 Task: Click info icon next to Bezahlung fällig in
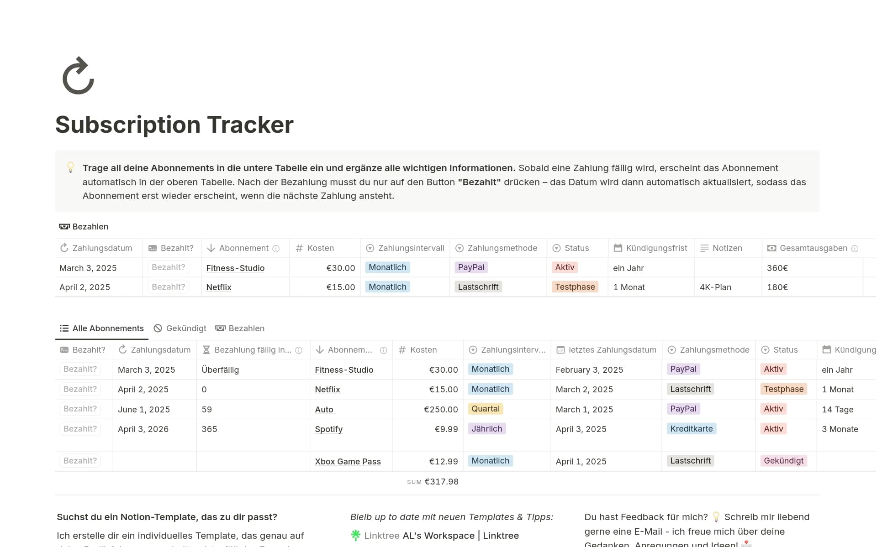[x=299, y=350]
